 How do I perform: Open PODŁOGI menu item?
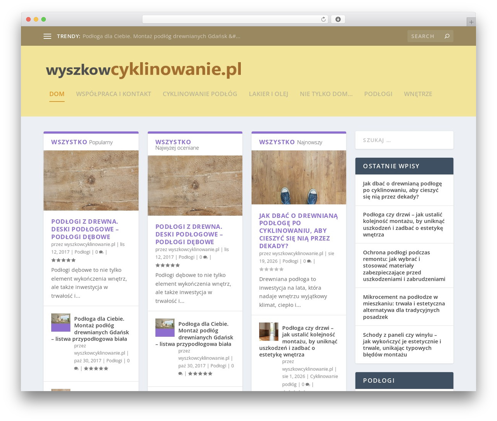378,94
